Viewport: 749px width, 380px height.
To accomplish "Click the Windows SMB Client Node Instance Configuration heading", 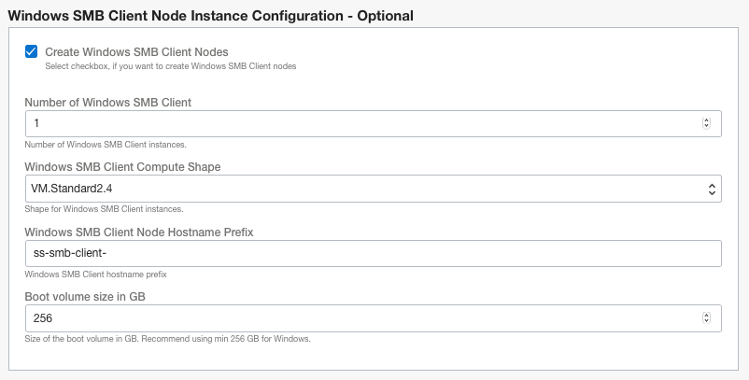I will (210, 16).
